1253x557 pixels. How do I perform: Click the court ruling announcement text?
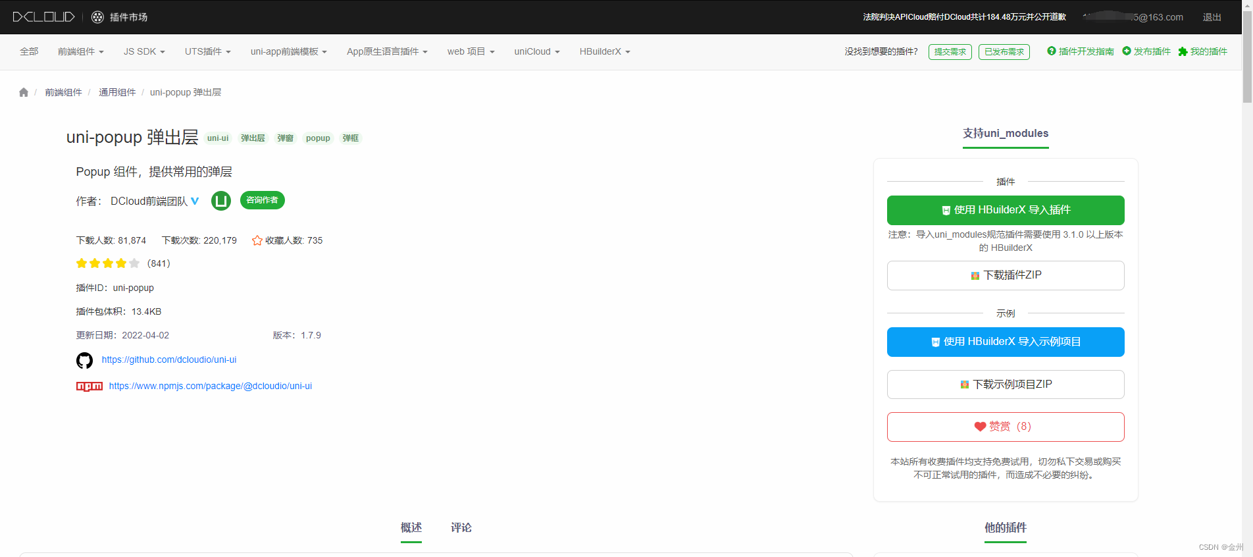click(965, 17)
